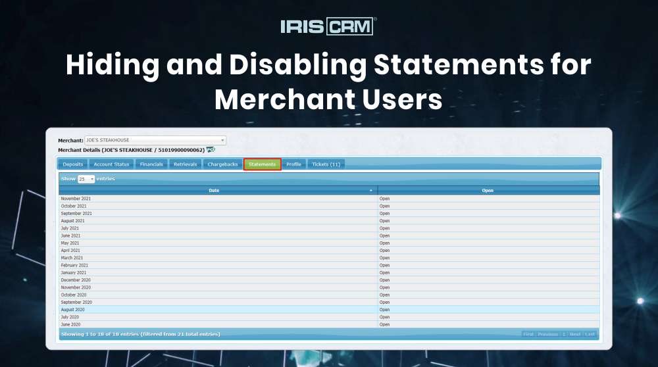Click the Statements tab
This screenshot has height=367, width=658.
click(x=263, y=164)
